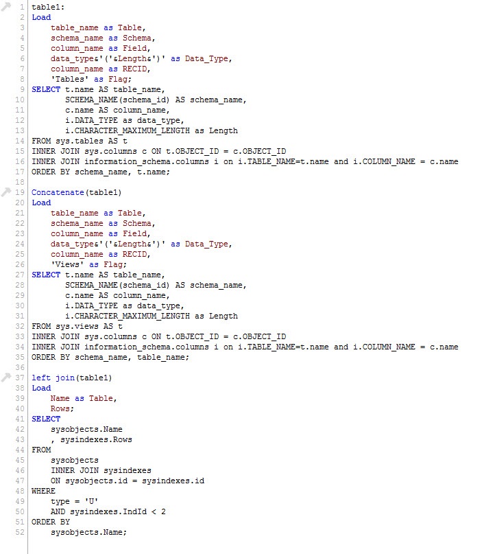
Task: Click the Load keyword on line 2
Action: pos(41,17)
